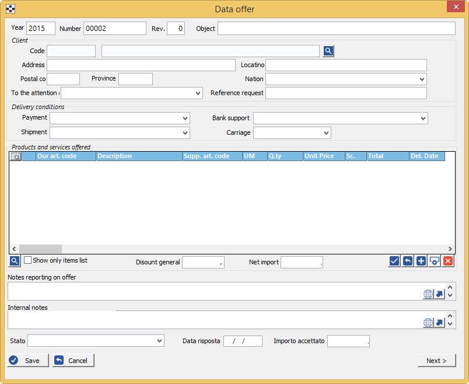Screen dimensions: 469x384
Task: Click globe icon in Notes reporting on offer
Action: coord(428,294)
